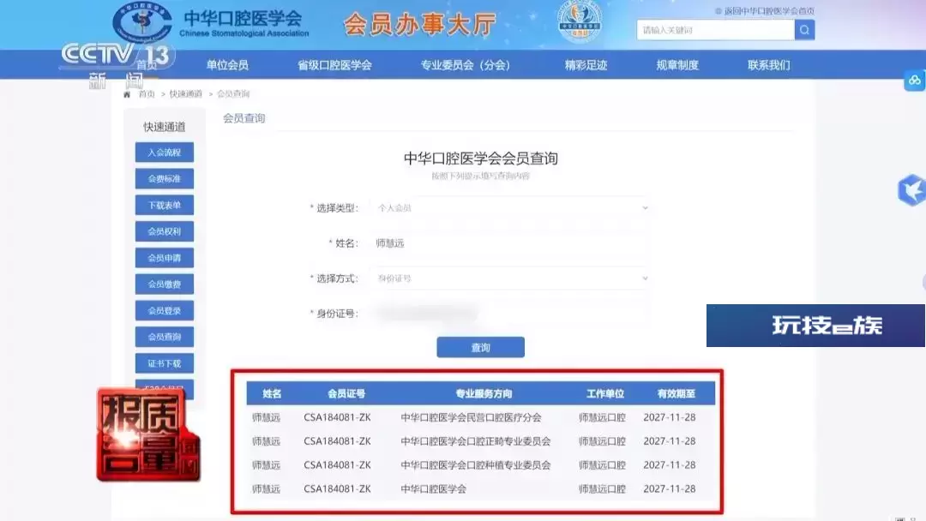Screen dimensions: 926x521
Task: Click 师慧远口腔 in the 口腔正畸专业委员会 row
Action: pyautogui.click(x=602, y=441)
